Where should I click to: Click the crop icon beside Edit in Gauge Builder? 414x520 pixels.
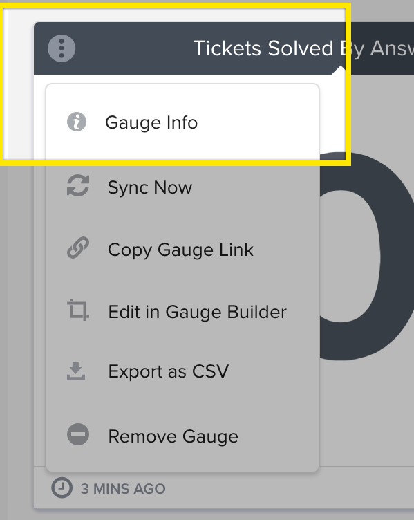pyautogui.click(x=78, y=310)
